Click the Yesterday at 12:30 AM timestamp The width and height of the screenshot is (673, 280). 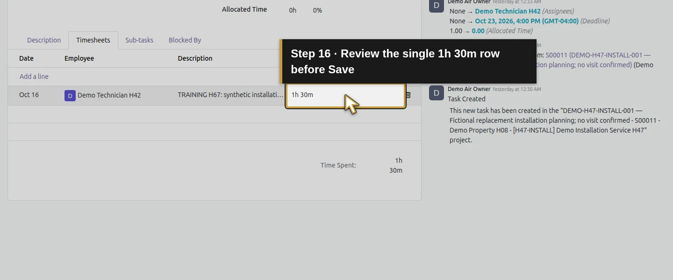[x=516, y=89]
